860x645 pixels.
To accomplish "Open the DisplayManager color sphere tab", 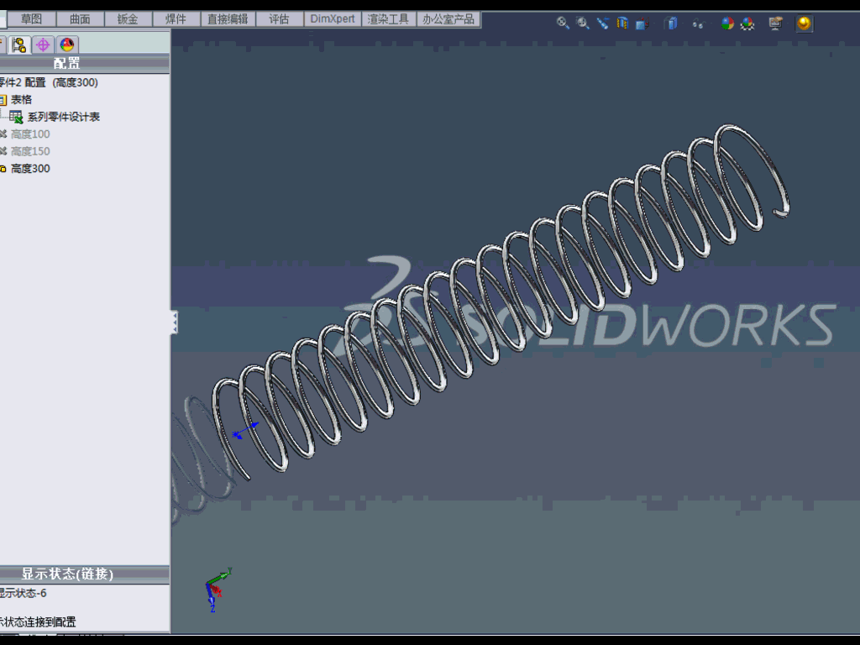I will (x=67, y=45).
